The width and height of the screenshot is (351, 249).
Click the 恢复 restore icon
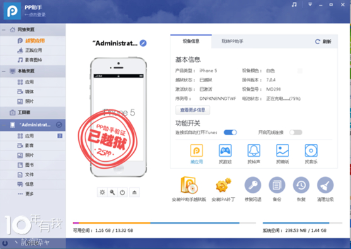pyautogui.click(x=301, y=185)
